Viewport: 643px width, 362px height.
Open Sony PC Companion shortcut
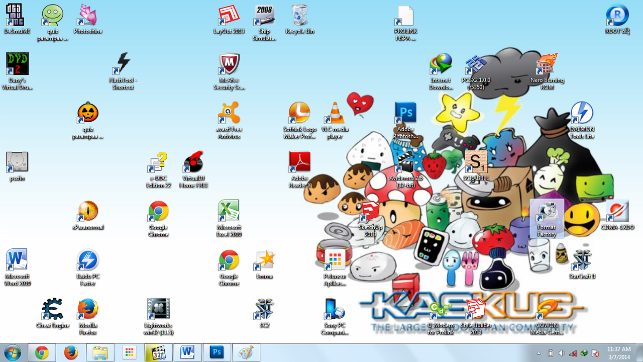point(335,316)
